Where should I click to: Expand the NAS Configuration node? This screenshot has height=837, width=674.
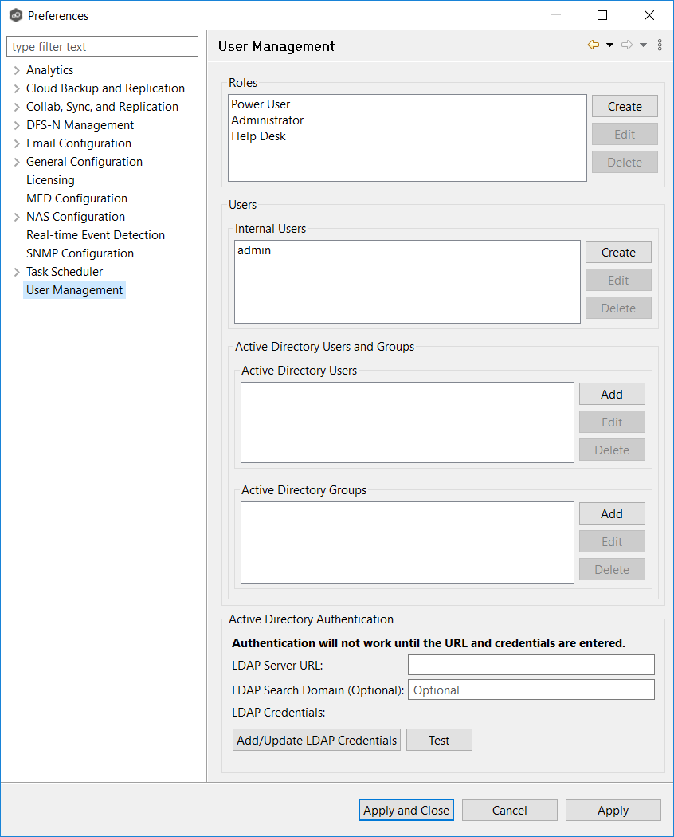[17, 217]
